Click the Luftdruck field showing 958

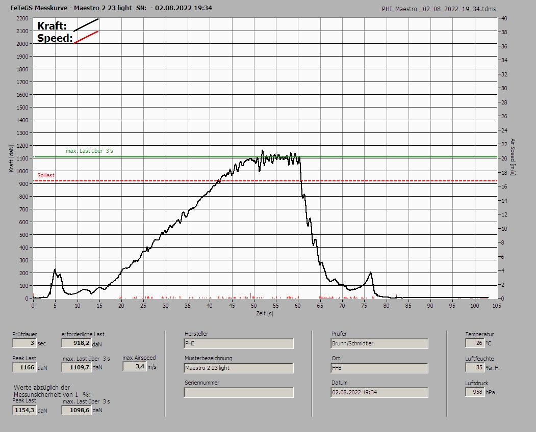click(475, 392)
